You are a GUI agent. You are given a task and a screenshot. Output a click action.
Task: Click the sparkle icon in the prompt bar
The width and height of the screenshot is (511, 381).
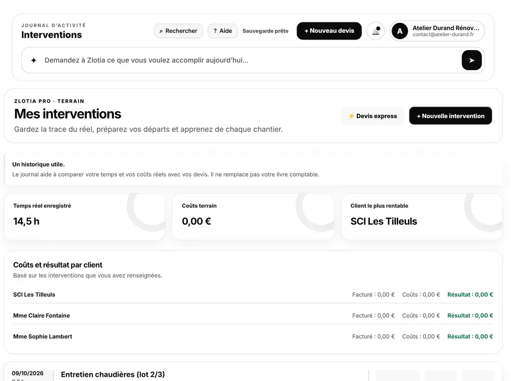33,60
